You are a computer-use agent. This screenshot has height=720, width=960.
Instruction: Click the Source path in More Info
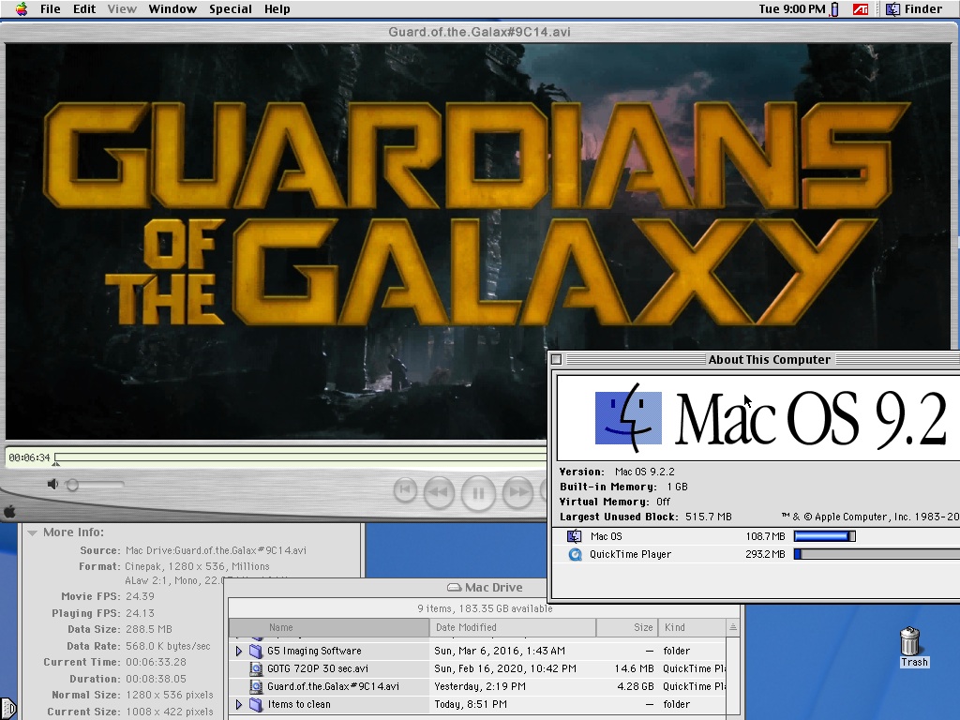(217, 550)
